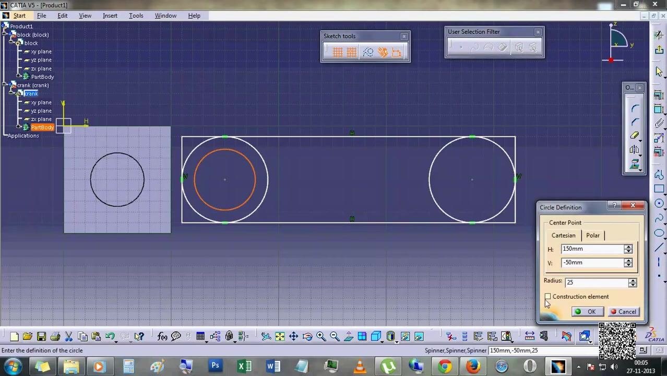Click the H coordinate input field
Viewport: 667px width, 376px height.
[x=592, y=249]
